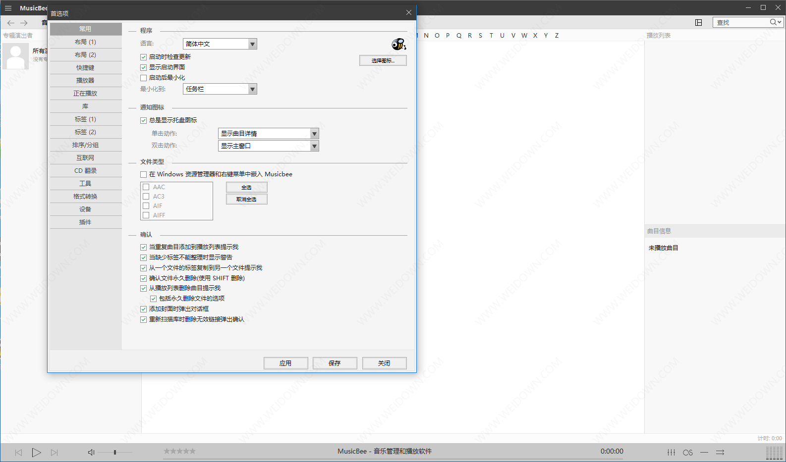The image size is (786, 462).
Task: Open the double-click action dropdown
Action: [x=269, y=146]
